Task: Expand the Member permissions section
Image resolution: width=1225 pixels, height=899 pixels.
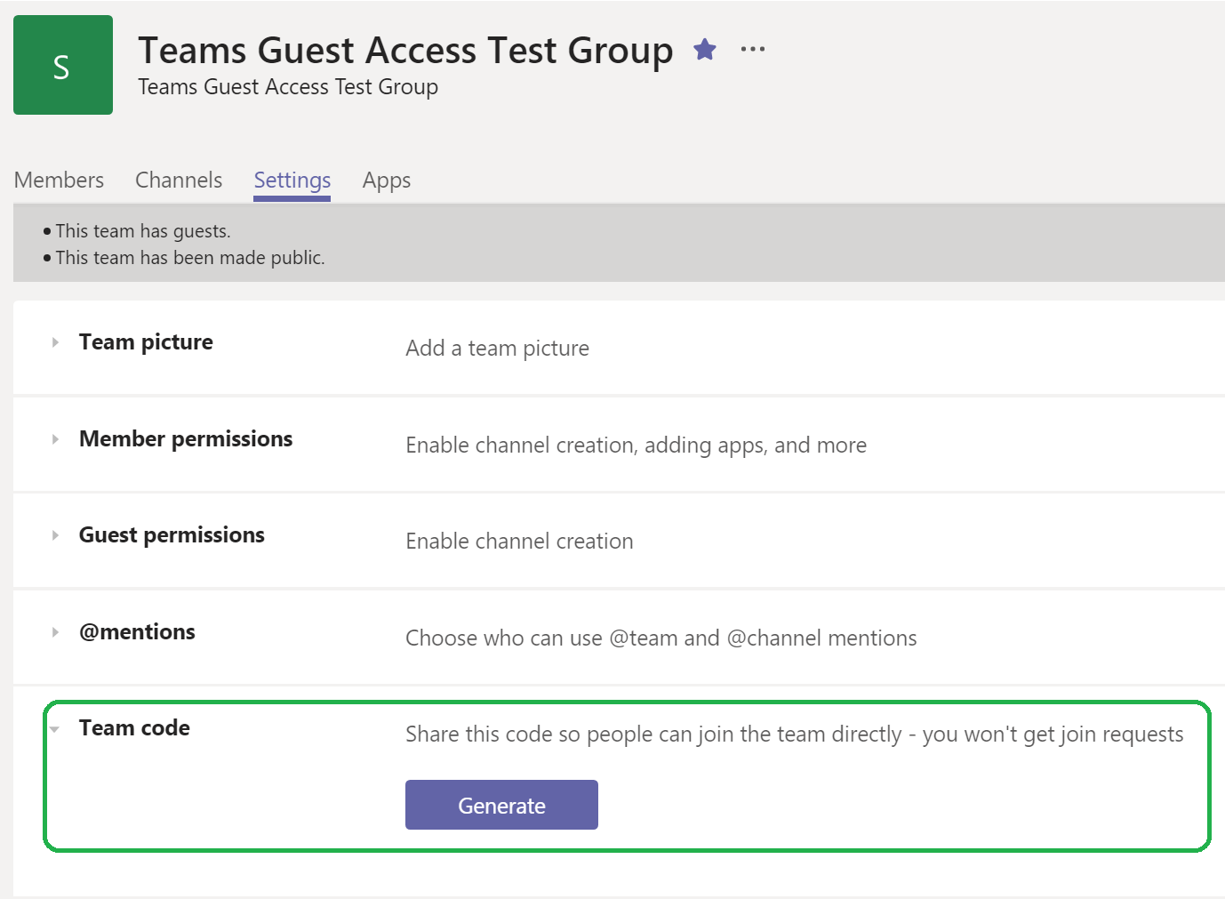Action: (x=54, y=438)
